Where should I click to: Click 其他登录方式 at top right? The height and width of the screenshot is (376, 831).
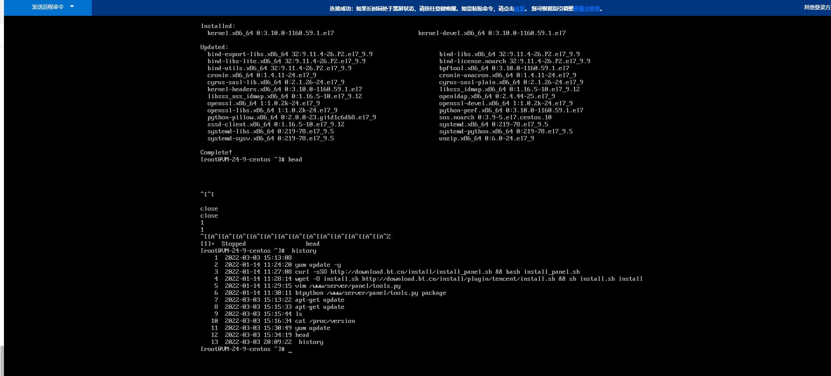[x=817, y=7]
